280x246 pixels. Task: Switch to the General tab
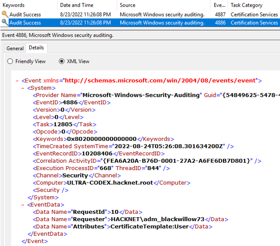(15, 48)
